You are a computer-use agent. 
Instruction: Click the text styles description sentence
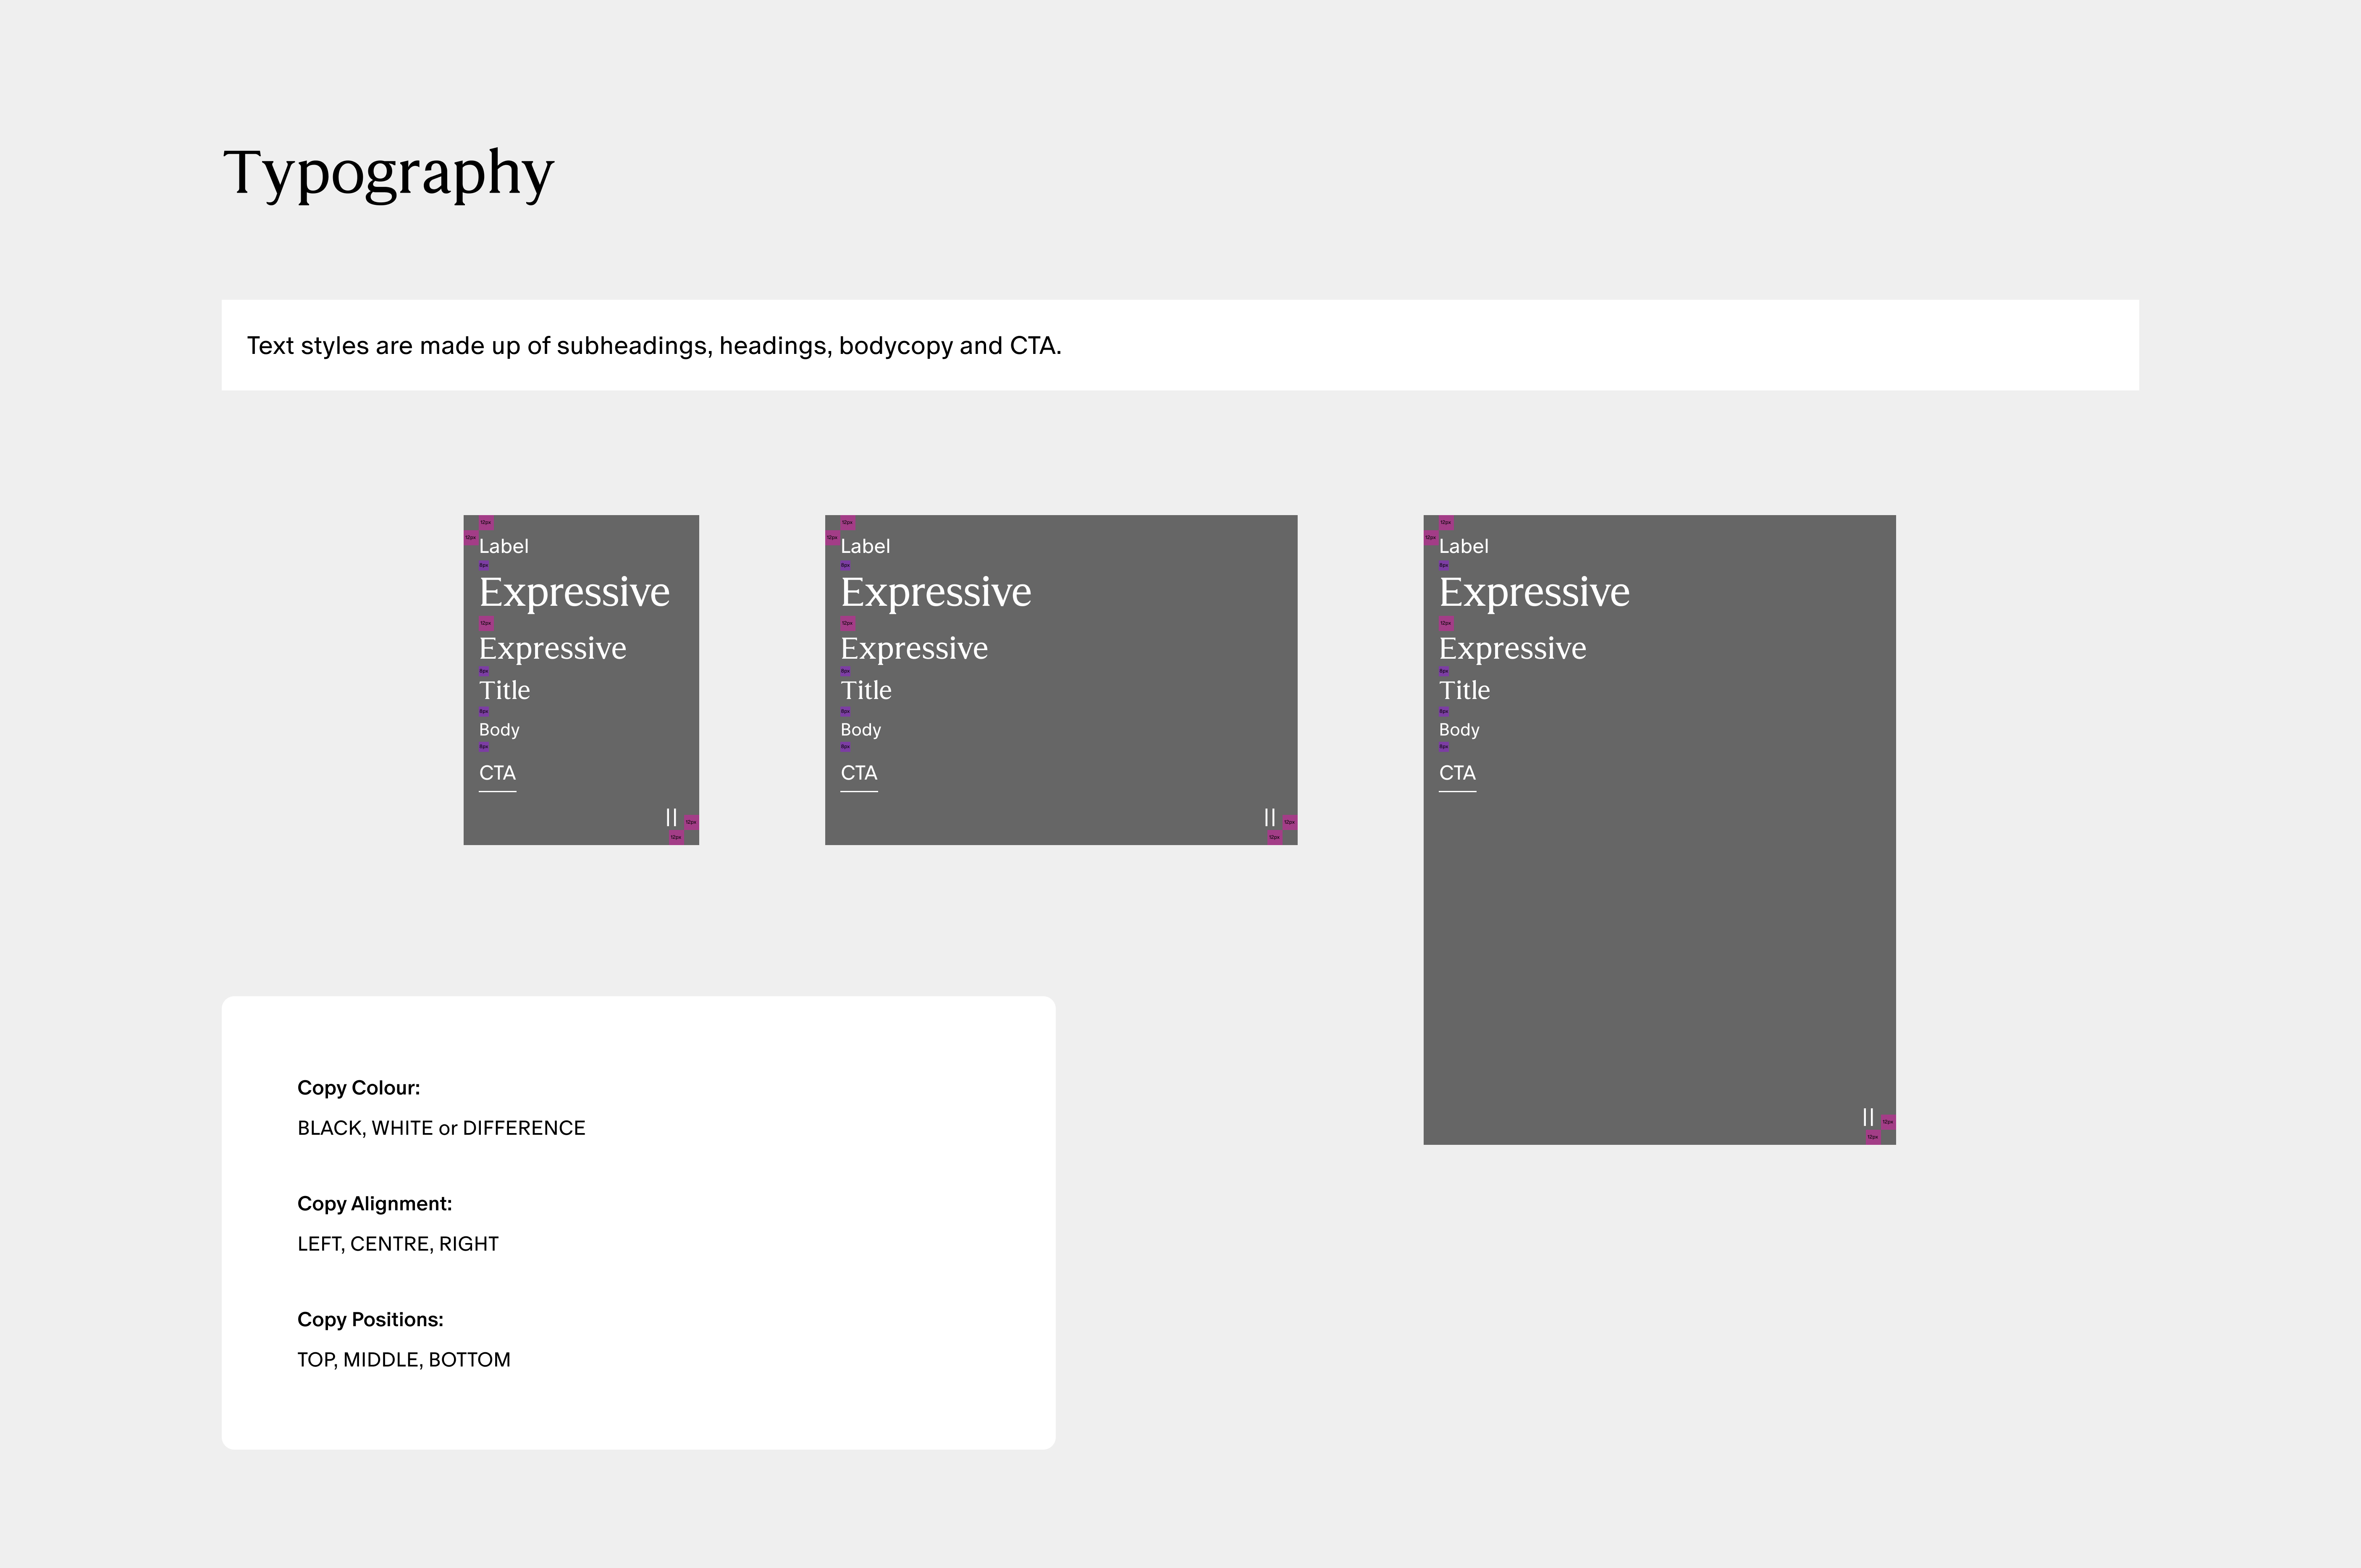[x=654, y=346]
